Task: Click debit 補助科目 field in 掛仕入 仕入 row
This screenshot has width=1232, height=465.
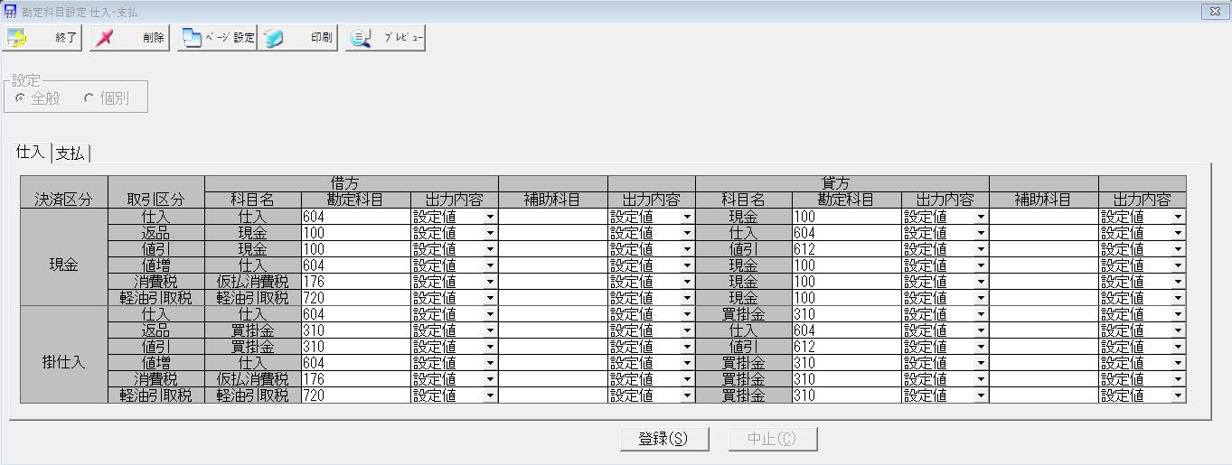Action: 552,314
